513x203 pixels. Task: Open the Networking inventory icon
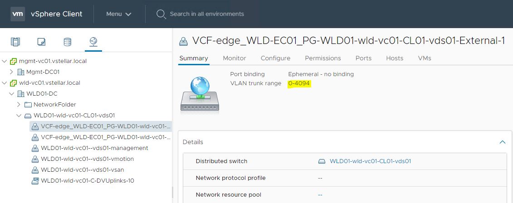pos(93,42)
